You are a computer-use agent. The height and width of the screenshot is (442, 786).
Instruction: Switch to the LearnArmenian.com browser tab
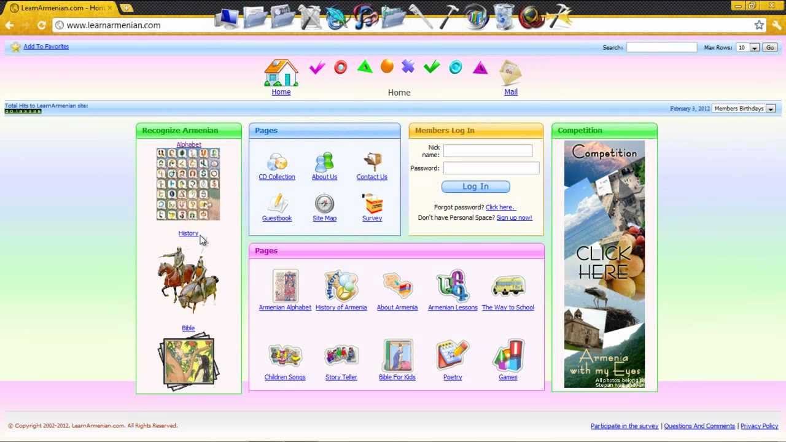tap(61, 8)
